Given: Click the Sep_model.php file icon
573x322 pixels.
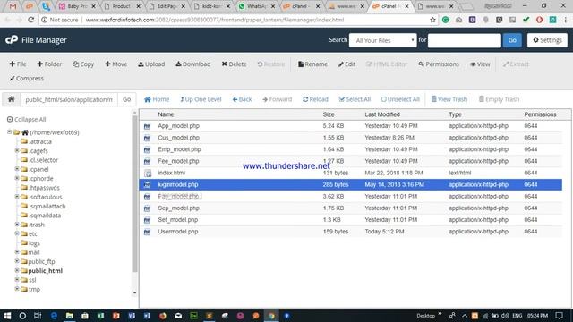Looking at the screenshot, I should (x=147, y=208).
